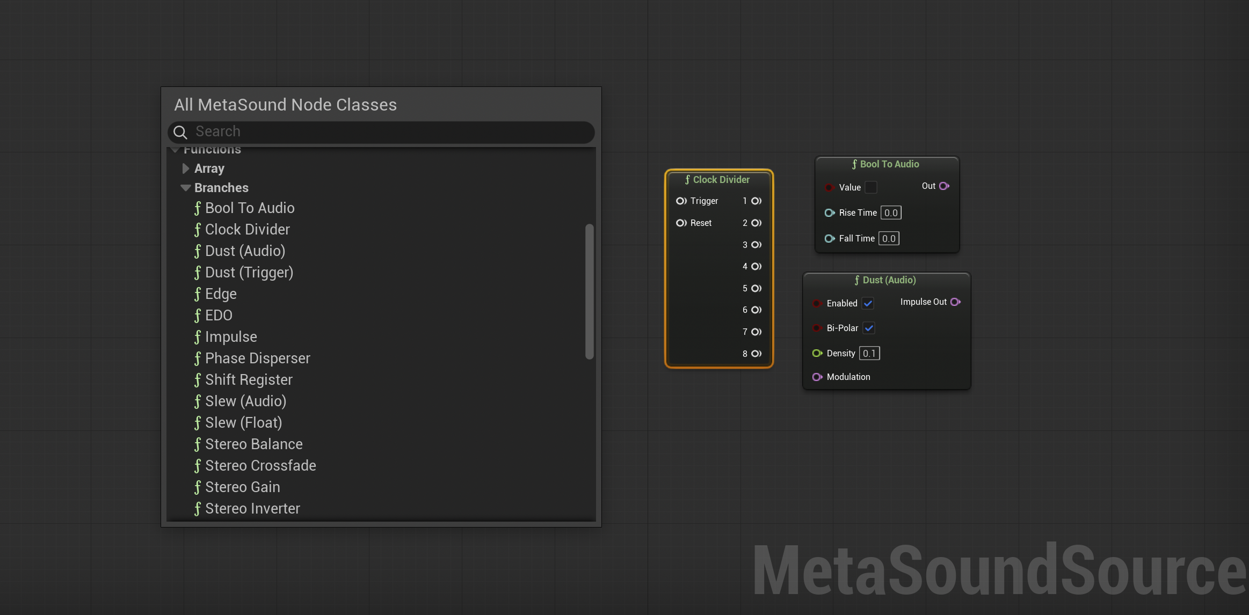
Task: Collapse the Functions category arrow
Action: click(175, 150)
